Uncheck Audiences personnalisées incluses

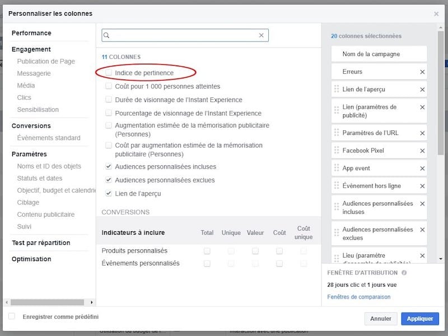pyautogui.click(x=109, y=167)
